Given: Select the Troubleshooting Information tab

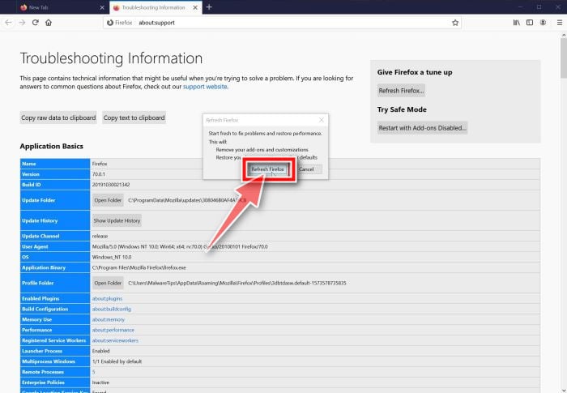Looking at the screenshot, I should click(x=156, y=7).
